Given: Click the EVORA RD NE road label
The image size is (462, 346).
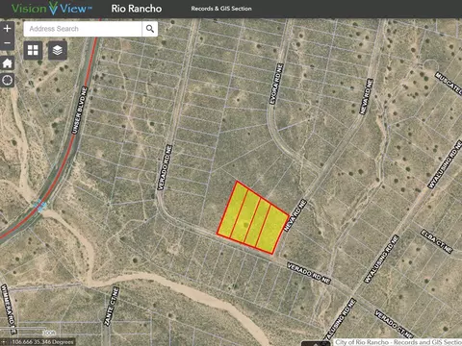Looking at the screenshot, I should pyautogui.click(x=276, y=84).
